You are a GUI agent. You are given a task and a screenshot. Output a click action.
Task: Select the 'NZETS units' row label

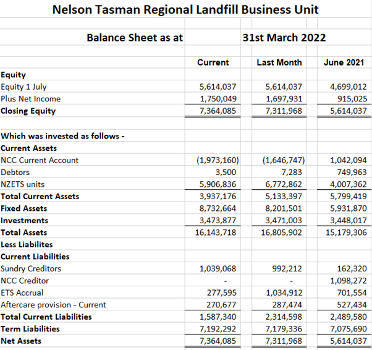pos(22,184)
